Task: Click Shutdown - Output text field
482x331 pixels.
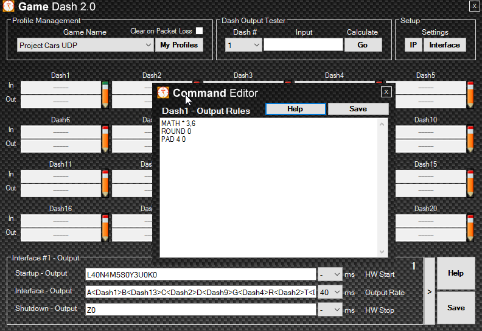Action: click(200, 310)
